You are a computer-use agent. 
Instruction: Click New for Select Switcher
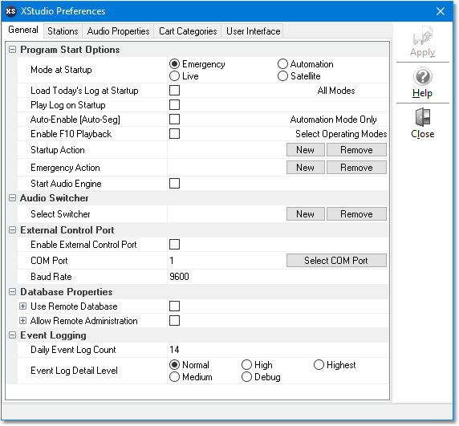(305, 214)
